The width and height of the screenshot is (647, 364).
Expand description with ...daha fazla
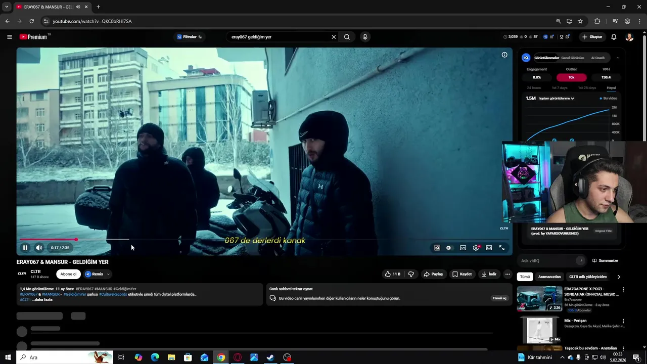tap(42, 300)
